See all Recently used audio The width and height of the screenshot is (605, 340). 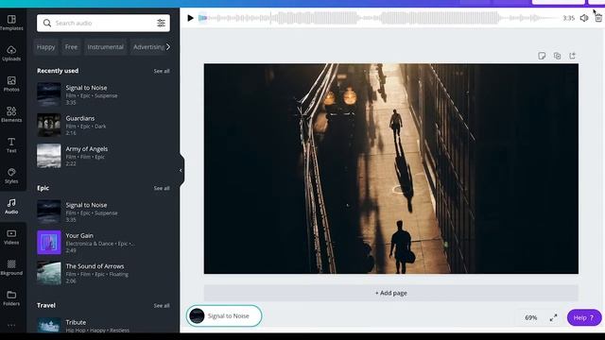click(162, 71)
